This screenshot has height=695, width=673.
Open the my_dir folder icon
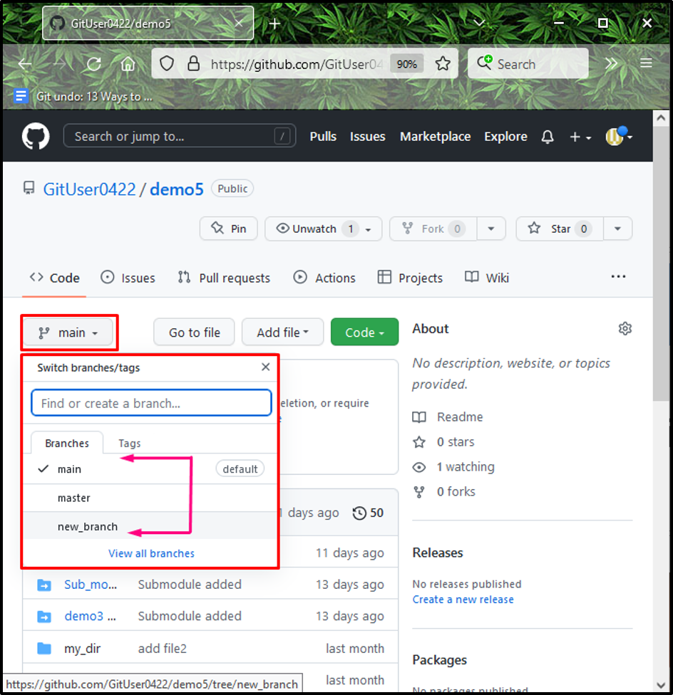pyautogui.click(x=44, y=648)
